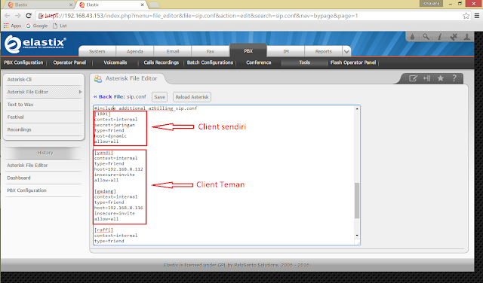Open the Google bookmark
Viewport: 483px width, 283px height.
click(x=37, y=26)
